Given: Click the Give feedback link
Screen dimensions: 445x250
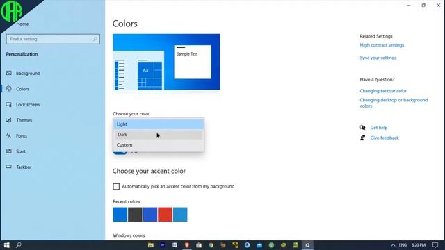Looking at the screenshot, I should pyautogui.click(x=385, y=137).
